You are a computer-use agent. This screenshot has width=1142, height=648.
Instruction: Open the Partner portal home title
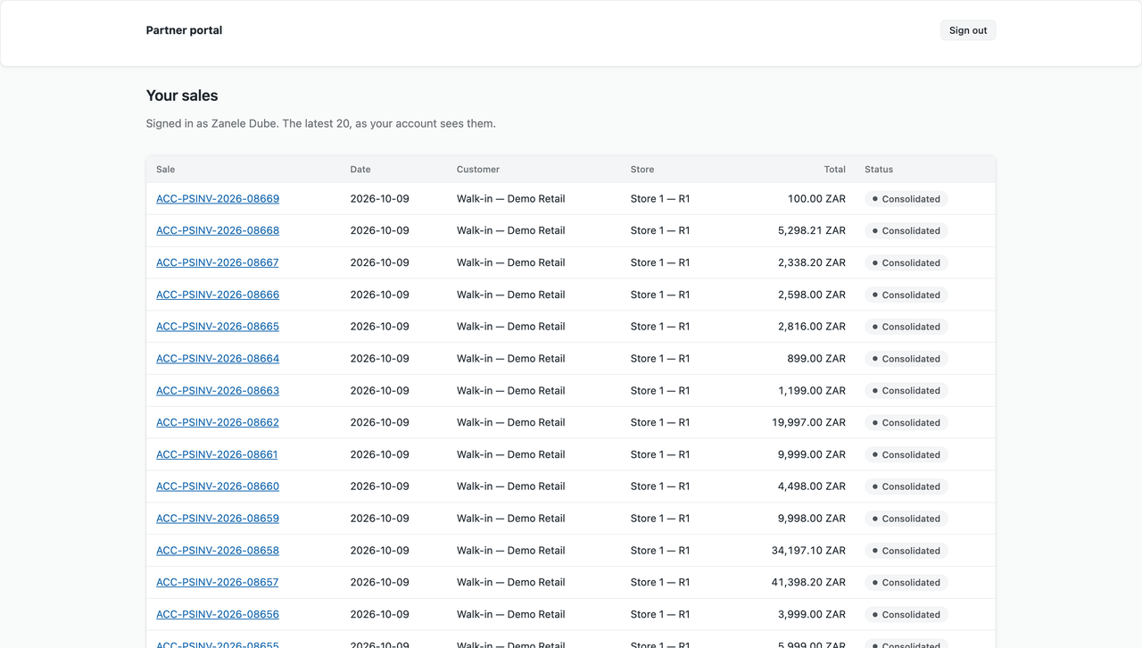[x=184, y=30]
